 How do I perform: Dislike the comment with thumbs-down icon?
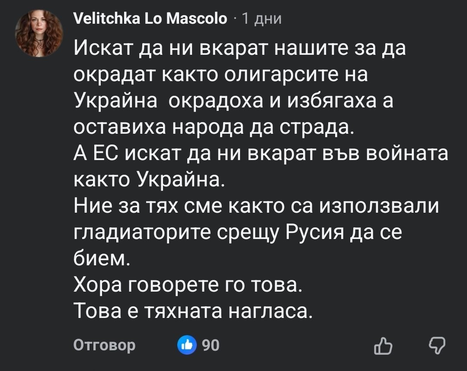[x=436, y=346]
